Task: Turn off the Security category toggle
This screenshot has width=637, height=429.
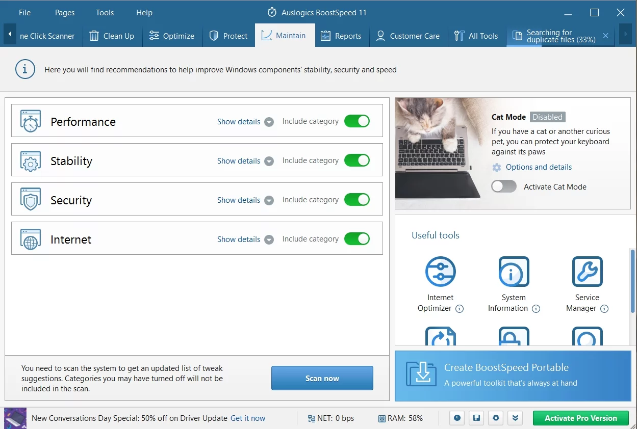Action: click(x=356, y=200)
